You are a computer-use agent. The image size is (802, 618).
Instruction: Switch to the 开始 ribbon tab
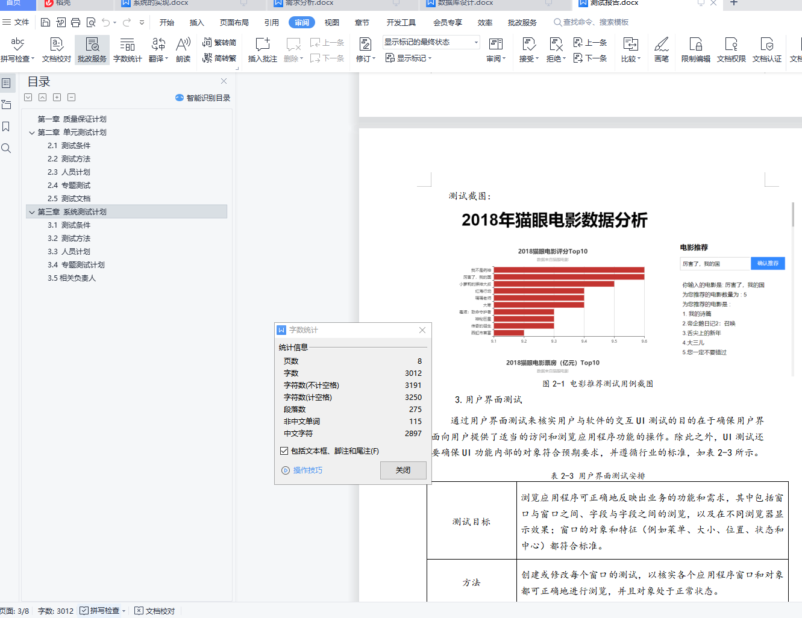tap(167, 22)
